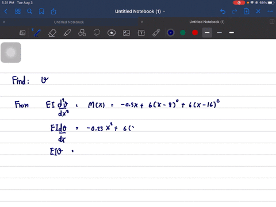Open the share/export icon
Image resolution: width=276 pixels, height=207 pixels.
(x=53, y=11)
